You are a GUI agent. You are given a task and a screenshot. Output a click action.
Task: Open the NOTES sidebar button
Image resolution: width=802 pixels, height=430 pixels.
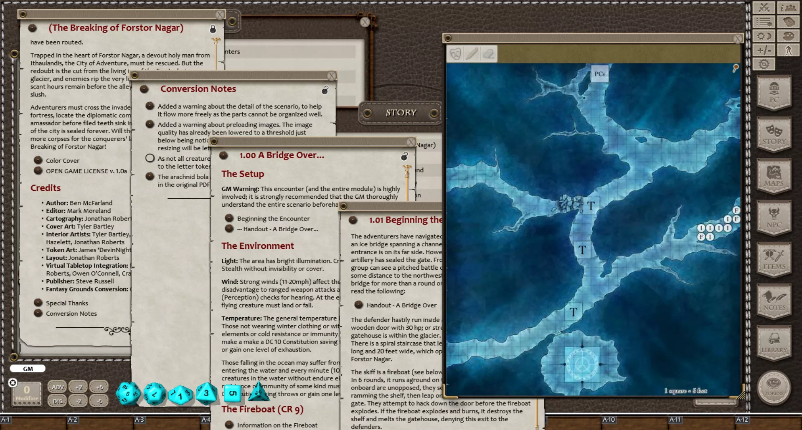(x=774, y=301)
